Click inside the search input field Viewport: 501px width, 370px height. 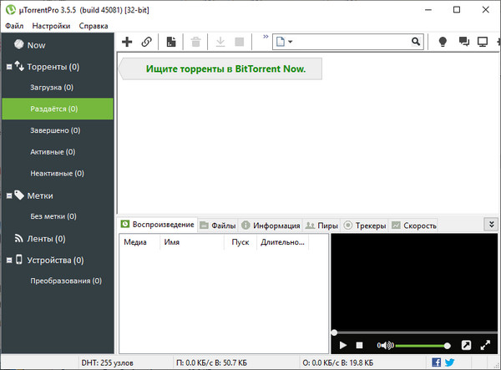[x=352, y=42]
